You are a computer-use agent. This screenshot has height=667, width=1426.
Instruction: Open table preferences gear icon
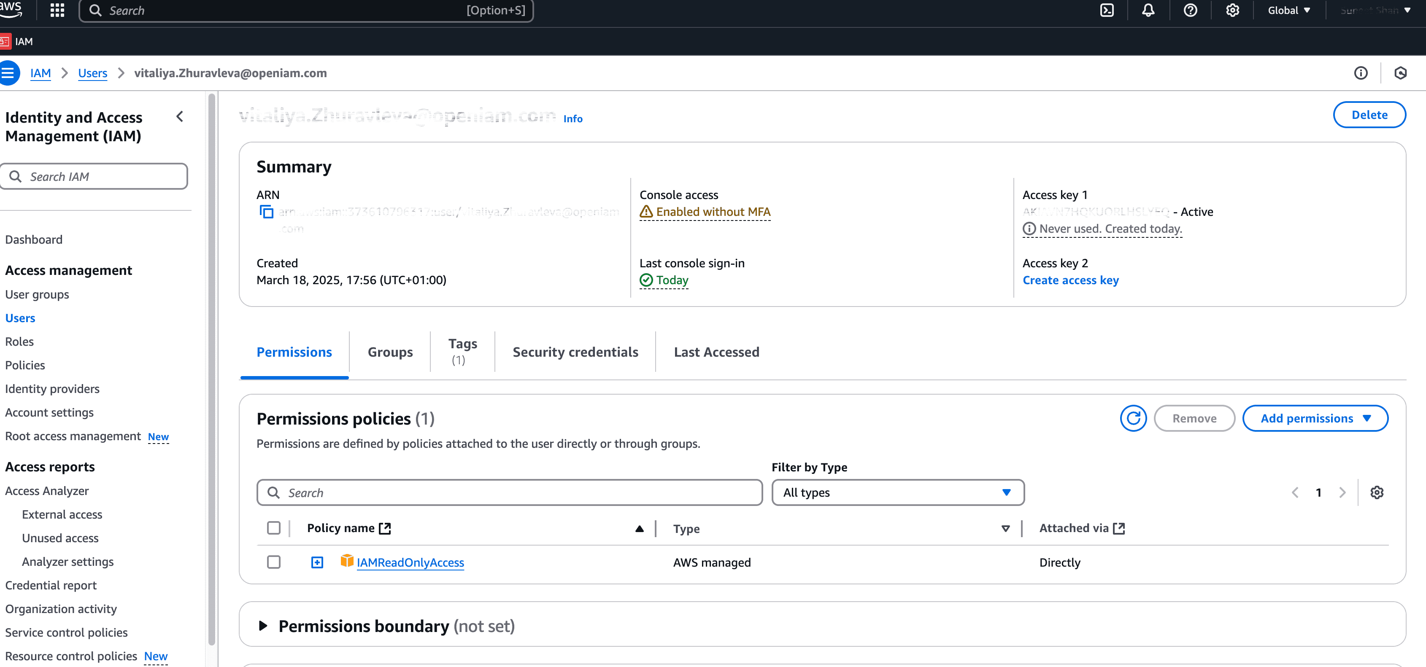pos(1377,492)
